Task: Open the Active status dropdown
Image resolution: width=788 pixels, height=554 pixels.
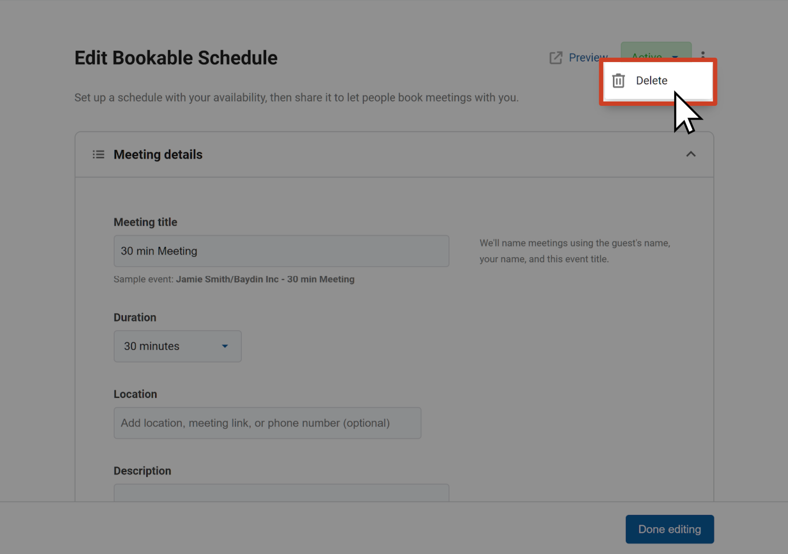Action: [656, 52]
